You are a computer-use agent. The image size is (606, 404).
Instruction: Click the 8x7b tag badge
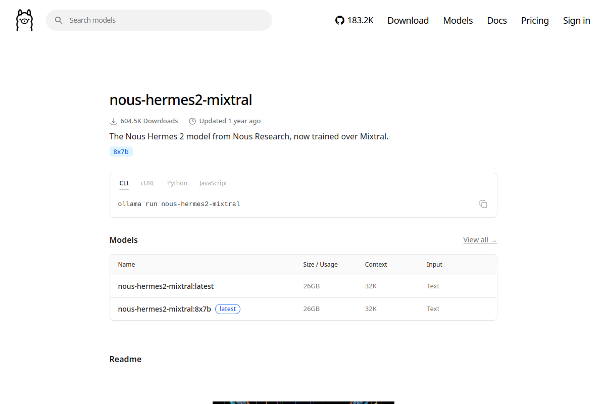(121, 151)
